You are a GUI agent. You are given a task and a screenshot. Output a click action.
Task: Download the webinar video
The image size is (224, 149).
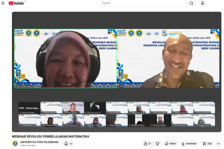[x=188, y=143]
